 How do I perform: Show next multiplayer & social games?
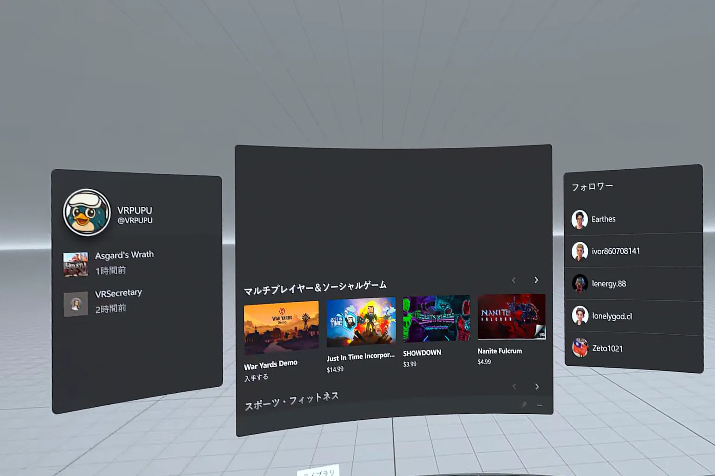tap(536, 280)
